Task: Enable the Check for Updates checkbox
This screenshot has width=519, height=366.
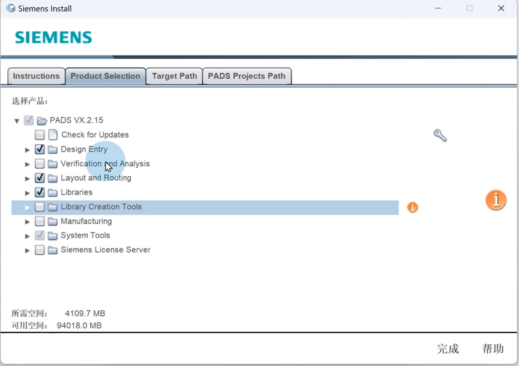Action: click(x=40, y=135)
